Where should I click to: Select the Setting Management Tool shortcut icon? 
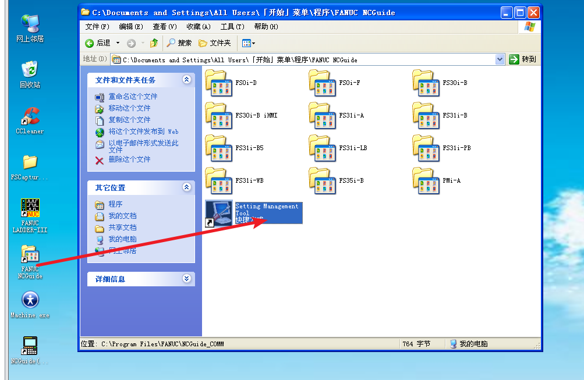point(219,213)
